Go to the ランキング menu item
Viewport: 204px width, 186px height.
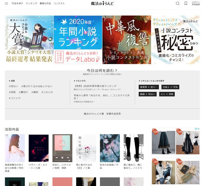(x=31, y=3)
